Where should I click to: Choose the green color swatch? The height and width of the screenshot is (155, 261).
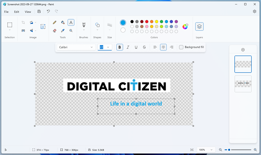point(162,22)
